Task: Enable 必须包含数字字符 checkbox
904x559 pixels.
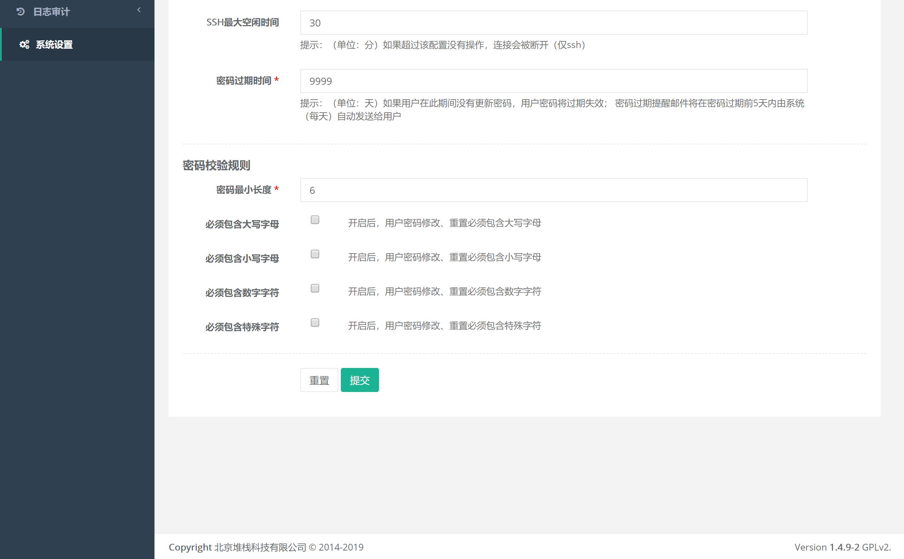Action: [x=315, y=289]
